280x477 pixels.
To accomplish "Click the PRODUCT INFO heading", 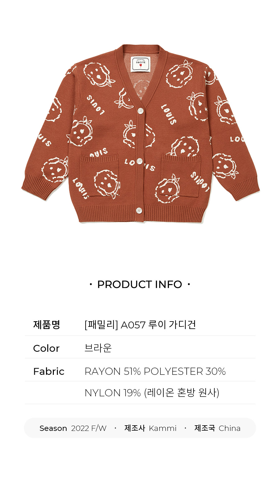I will point(140,284).
